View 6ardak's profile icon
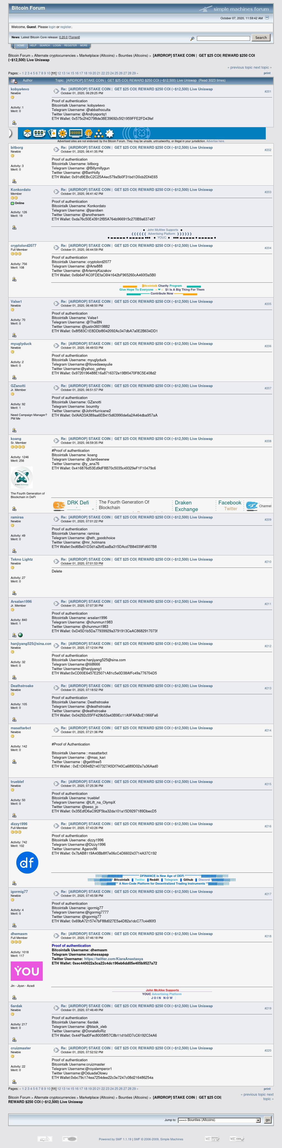Image resolution: width=282 pixels, height=1148 pixels. click(14, 1040)
